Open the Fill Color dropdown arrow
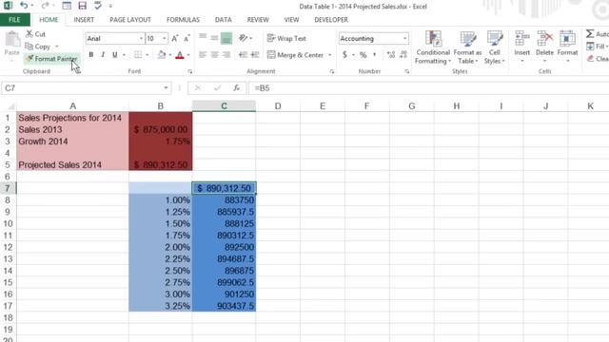Screen dimensions: 609x342 click(x=170, y=55)
